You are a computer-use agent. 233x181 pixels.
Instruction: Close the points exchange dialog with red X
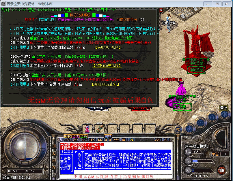point(161,10)
